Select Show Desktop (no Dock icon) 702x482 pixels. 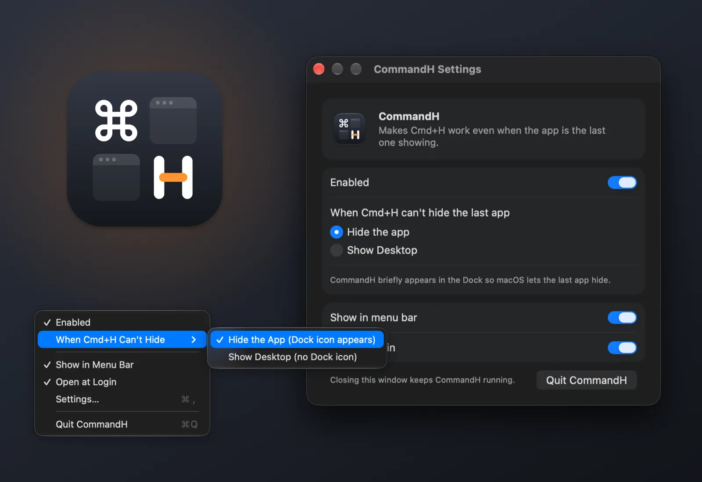(297, 357)
